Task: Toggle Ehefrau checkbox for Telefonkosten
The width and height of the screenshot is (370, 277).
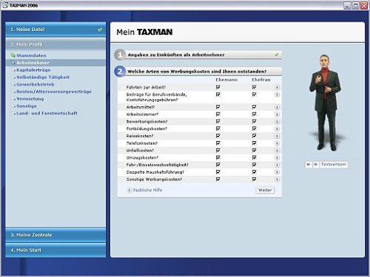Action: [x=254, y=143]
